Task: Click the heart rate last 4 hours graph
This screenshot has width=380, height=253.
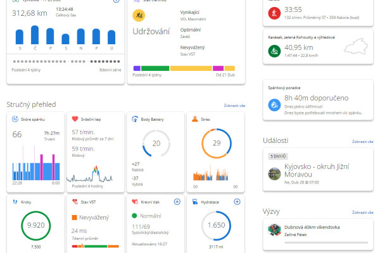Action: click(x=89, y=174)
